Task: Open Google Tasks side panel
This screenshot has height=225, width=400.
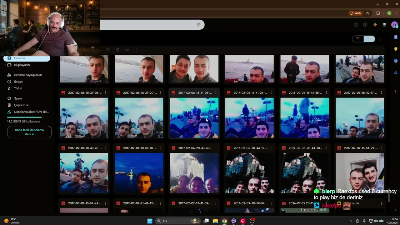Action: point(396,61)
